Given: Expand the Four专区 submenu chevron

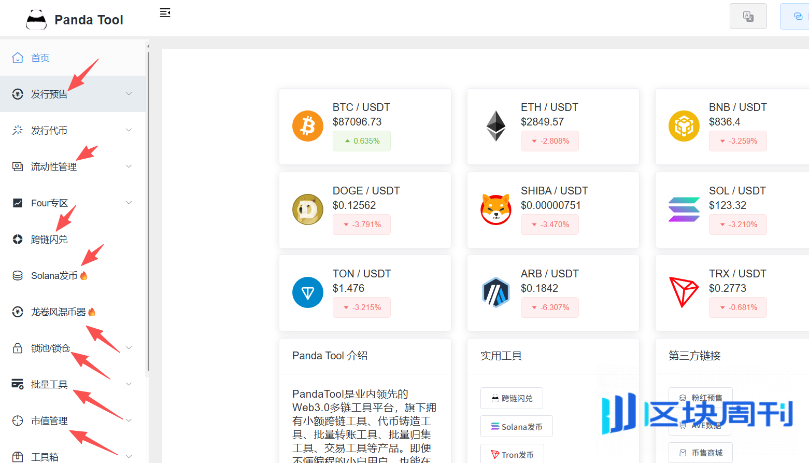Looking at the screenshot, I should [x=129, y=203].
